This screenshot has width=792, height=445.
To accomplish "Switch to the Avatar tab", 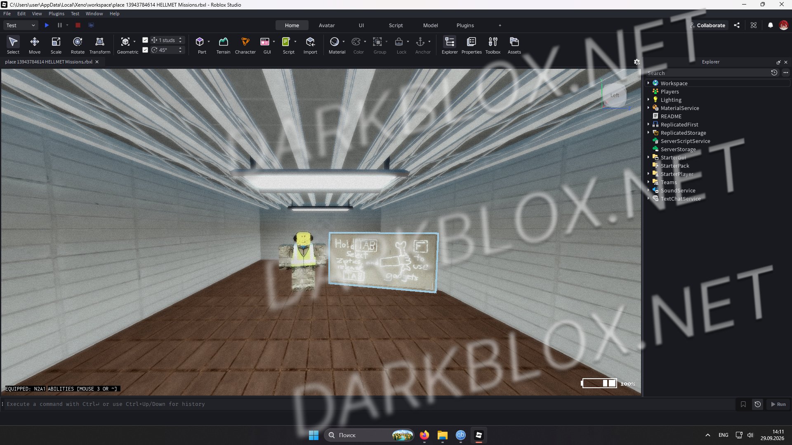I will [327, 25].
